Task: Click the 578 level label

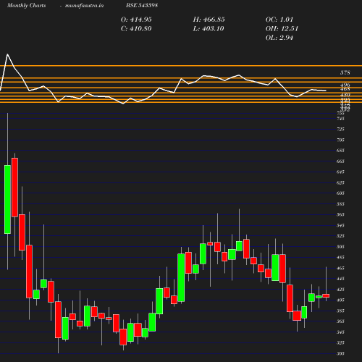Action: [345, 72]
